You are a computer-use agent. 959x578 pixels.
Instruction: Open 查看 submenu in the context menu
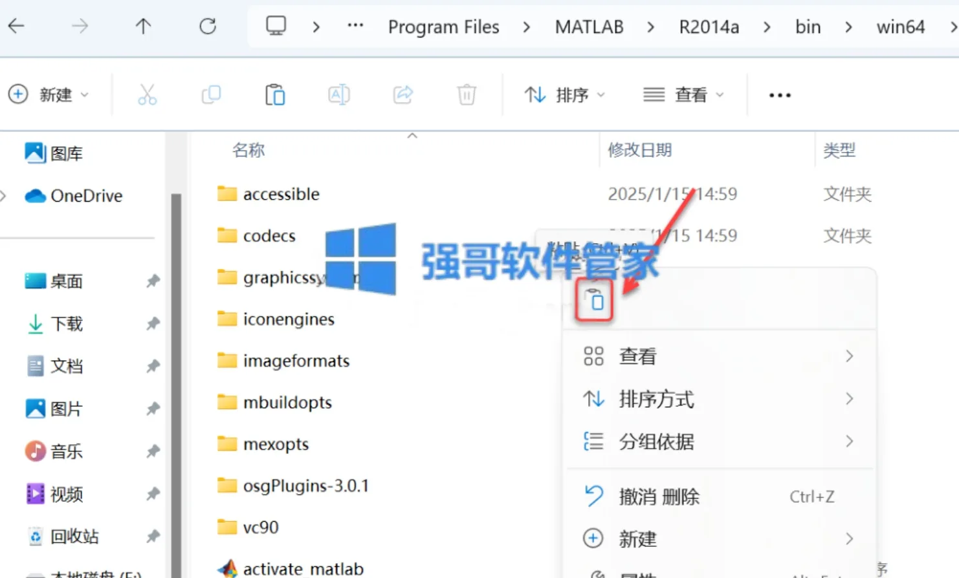click(x=718, y=356)
